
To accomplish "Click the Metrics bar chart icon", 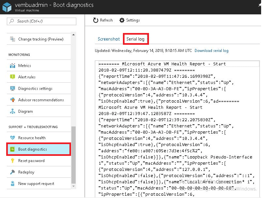I will [x=12, y=66].
